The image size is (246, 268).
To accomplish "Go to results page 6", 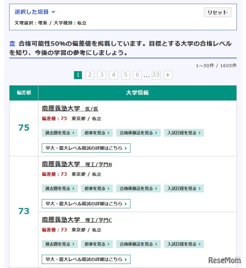I will 137,75.
